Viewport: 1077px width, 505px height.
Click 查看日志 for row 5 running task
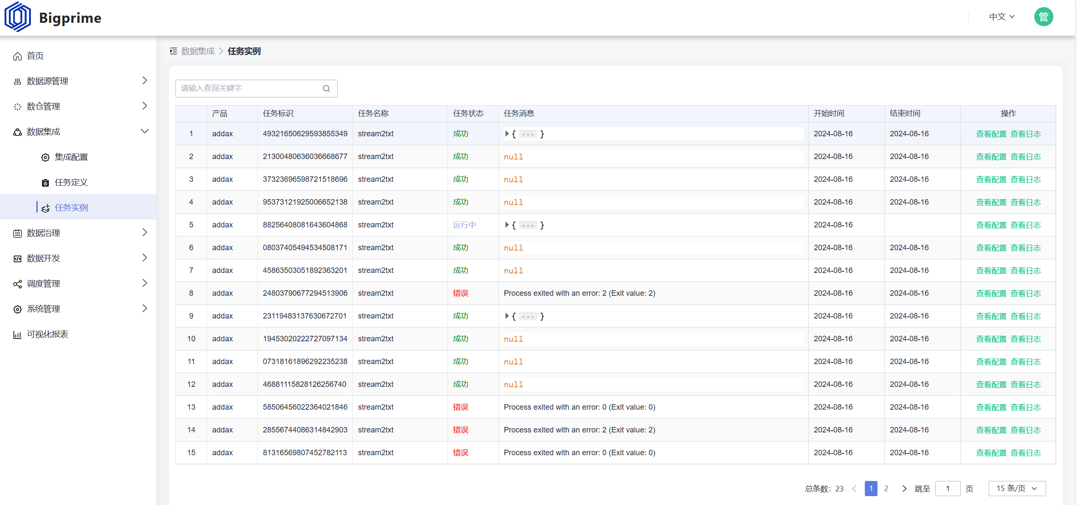click(1025, 225)
